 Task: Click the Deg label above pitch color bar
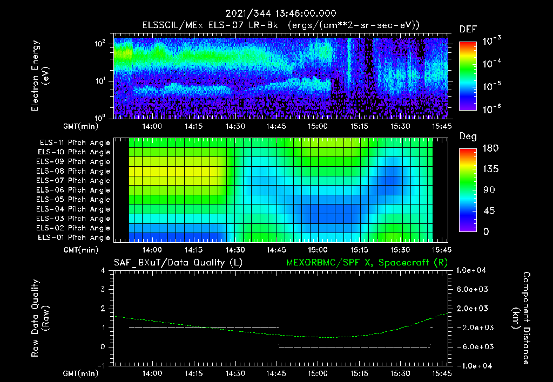[468, 137]
